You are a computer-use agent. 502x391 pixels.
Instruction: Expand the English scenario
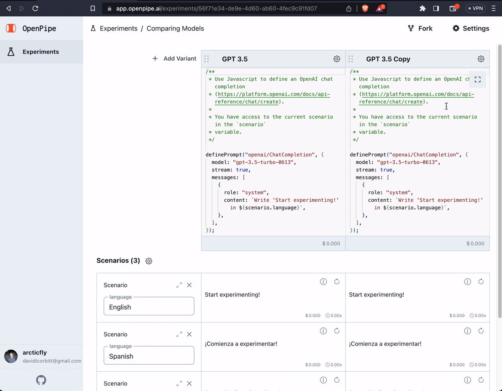pos(179,285)
